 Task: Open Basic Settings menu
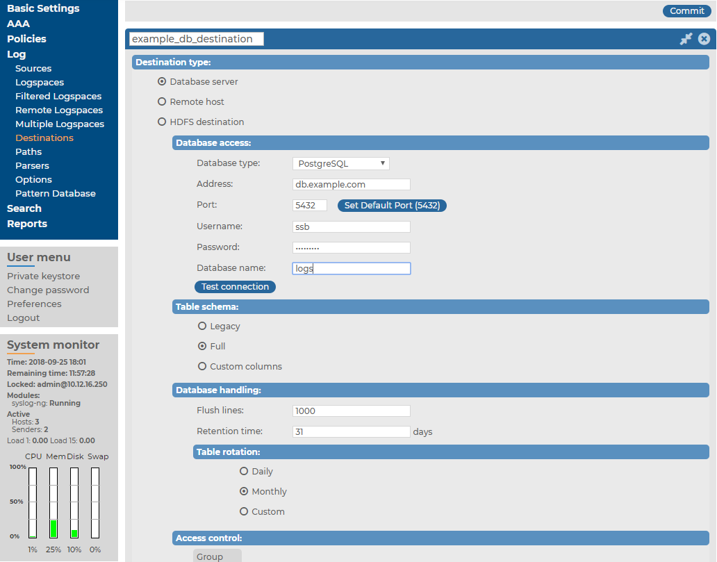coord(43,8)
